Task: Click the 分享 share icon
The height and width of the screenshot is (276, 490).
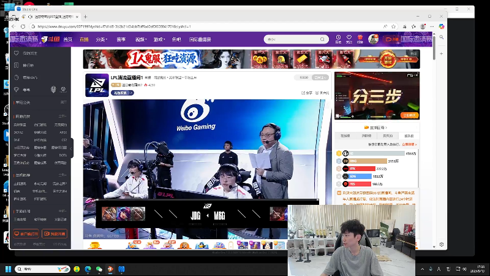Action: click(307, 93)
